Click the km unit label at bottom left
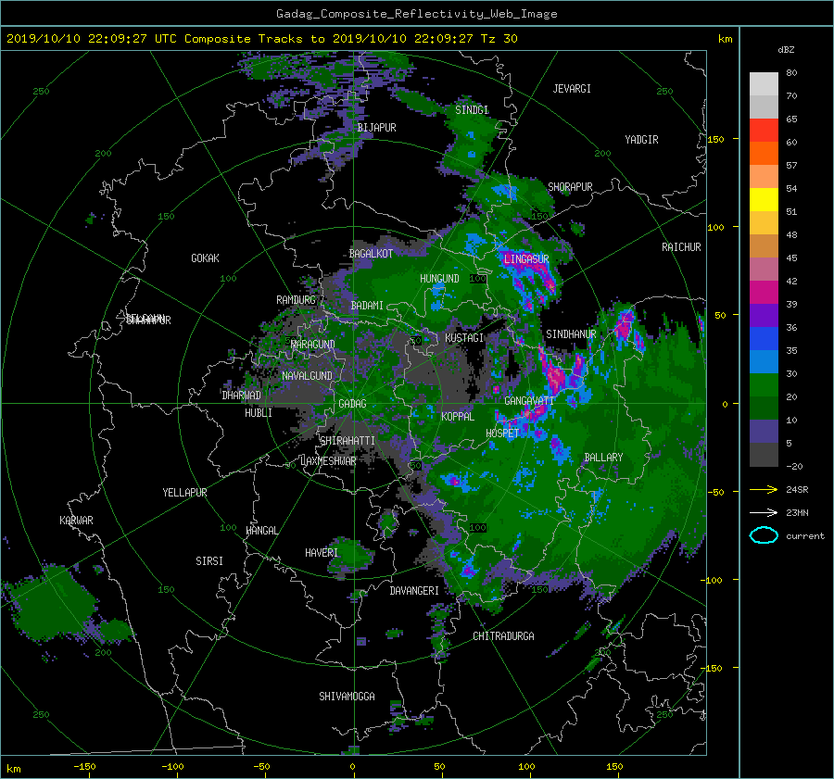This screenshot has height=779, width=834. [13, 769]
